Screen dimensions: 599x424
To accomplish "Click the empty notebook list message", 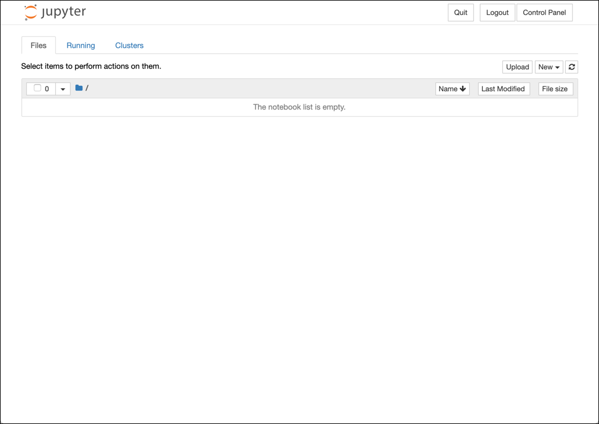I will [299, 107].
